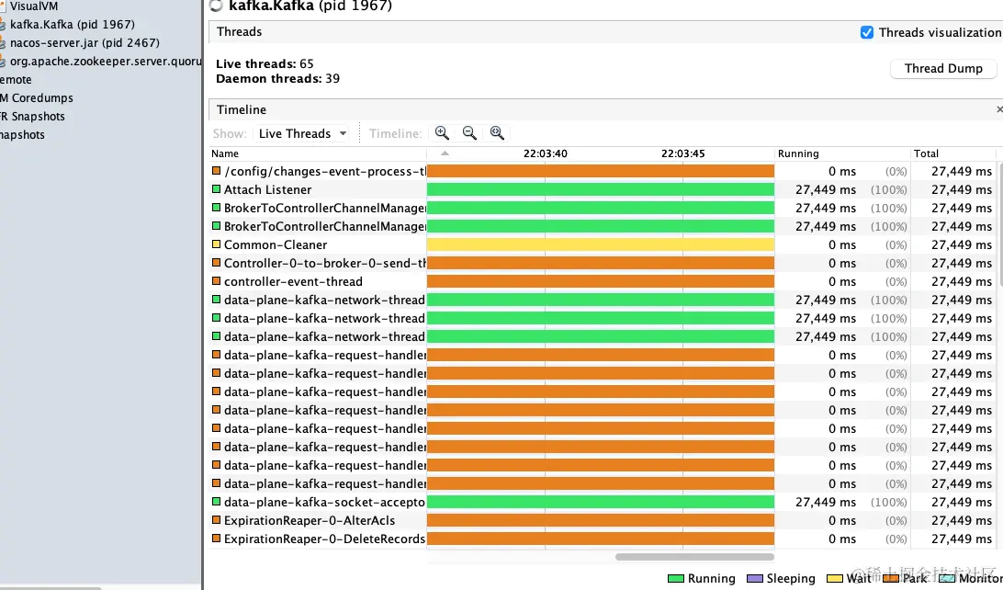Click icon beside ExpirationReaper-0-DeleteRecords

click(216, 539)
